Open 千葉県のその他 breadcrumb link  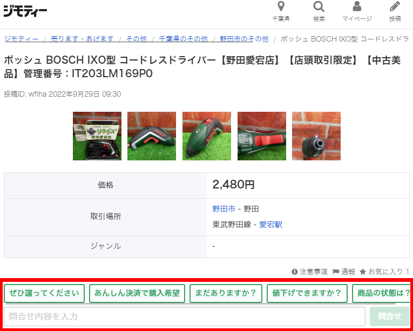tap(183, 39)
